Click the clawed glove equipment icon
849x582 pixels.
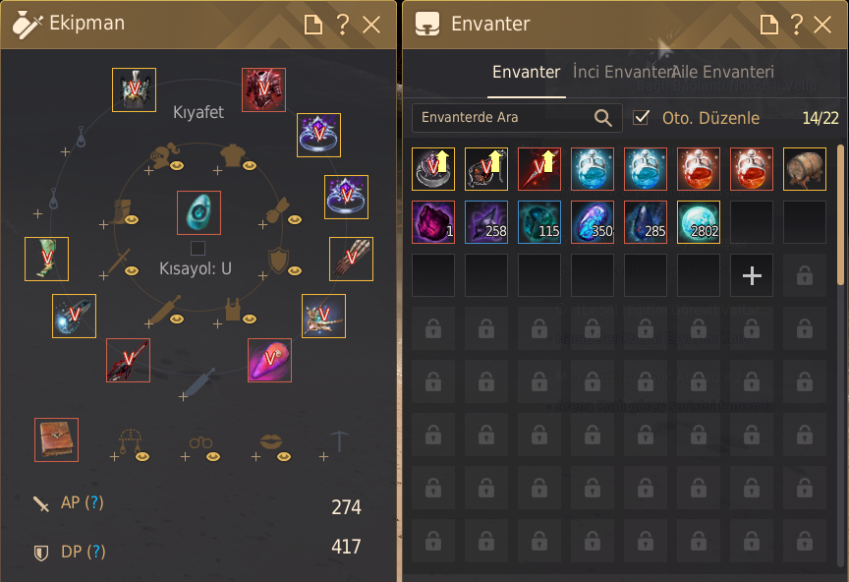(352, 259)
